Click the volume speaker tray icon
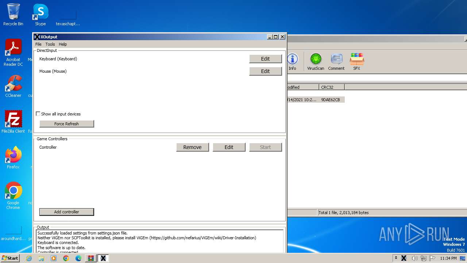Viewport: 467px width, 263px height. (414, 258)
